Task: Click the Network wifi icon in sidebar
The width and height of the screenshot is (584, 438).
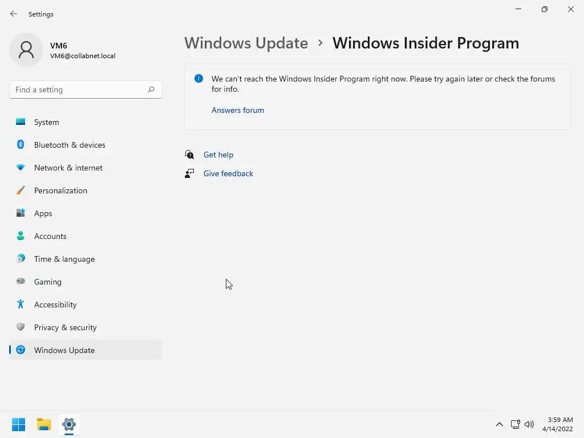Action: 21,168
